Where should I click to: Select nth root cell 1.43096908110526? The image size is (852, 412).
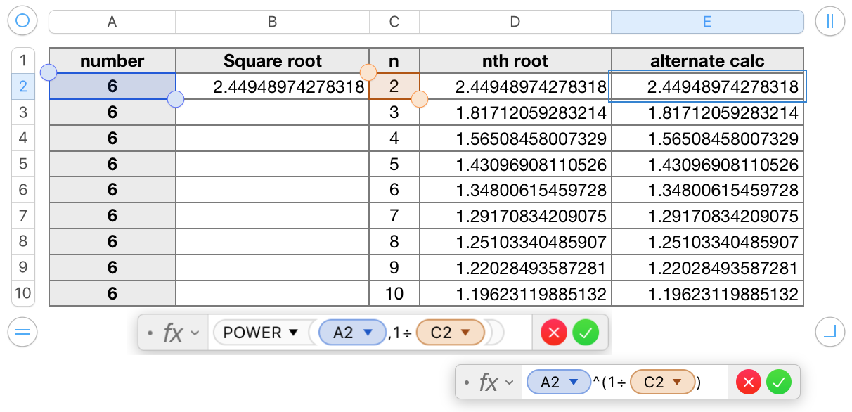click(515, 165)
